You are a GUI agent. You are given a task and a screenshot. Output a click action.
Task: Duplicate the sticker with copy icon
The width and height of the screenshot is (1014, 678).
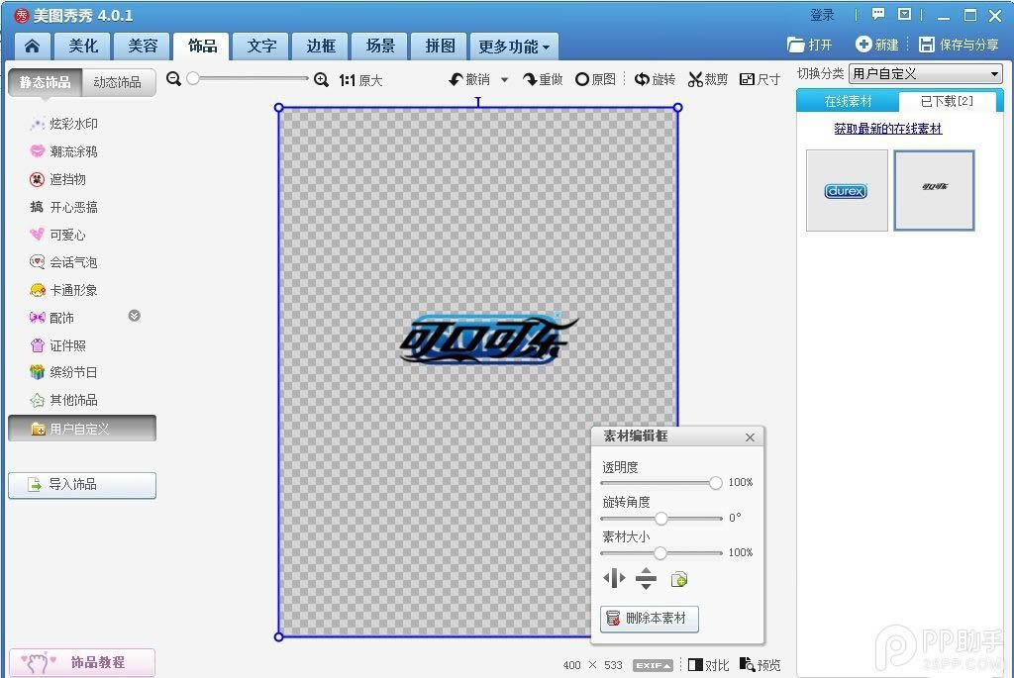[x=679, y=579]
